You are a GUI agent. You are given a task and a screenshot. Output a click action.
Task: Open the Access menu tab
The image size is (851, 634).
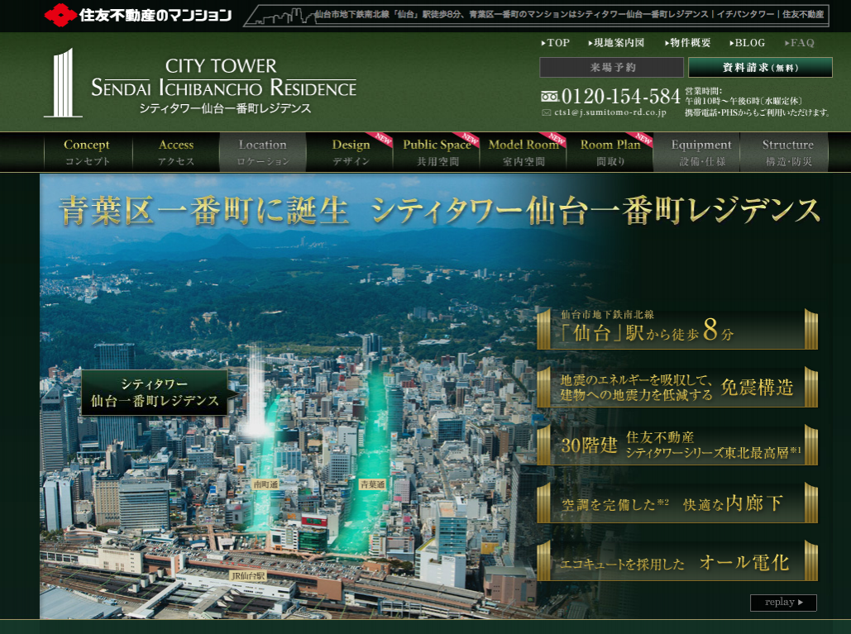(x=176, y=152)
